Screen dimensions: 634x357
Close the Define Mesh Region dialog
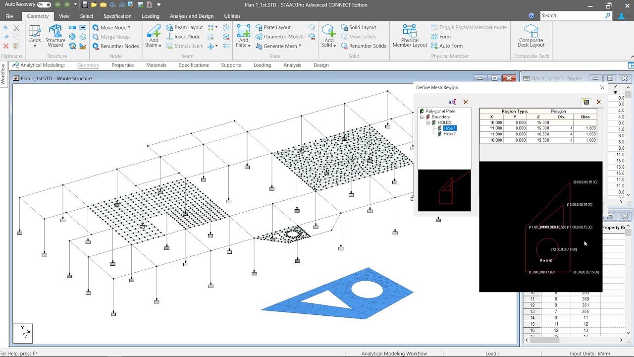point(602,87)
